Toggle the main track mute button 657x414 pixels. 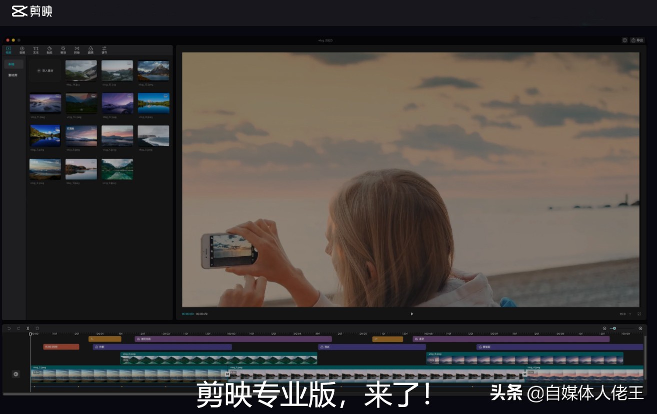(16, 374)
